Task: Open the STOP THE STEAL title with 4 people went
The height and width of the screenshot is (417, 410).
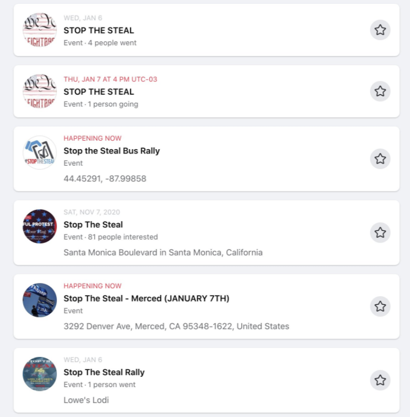Action: pyautogui.click(x=99, y=30)
